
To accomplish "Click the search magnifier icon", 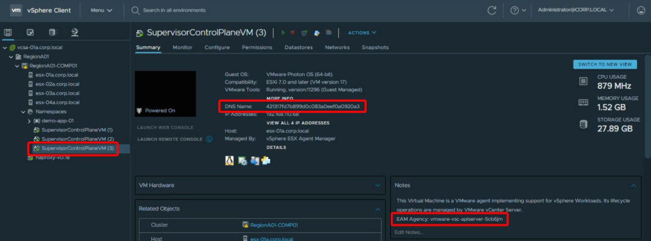I will 135,10.
